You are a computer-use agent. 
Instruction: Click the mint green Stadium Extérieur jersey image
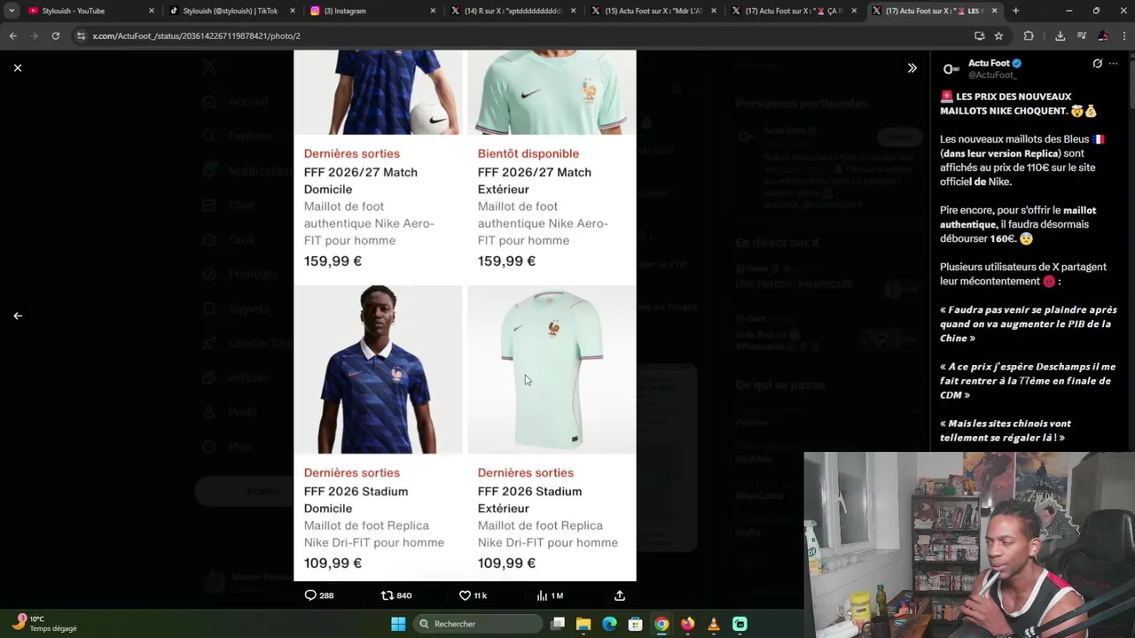(552, 370)
